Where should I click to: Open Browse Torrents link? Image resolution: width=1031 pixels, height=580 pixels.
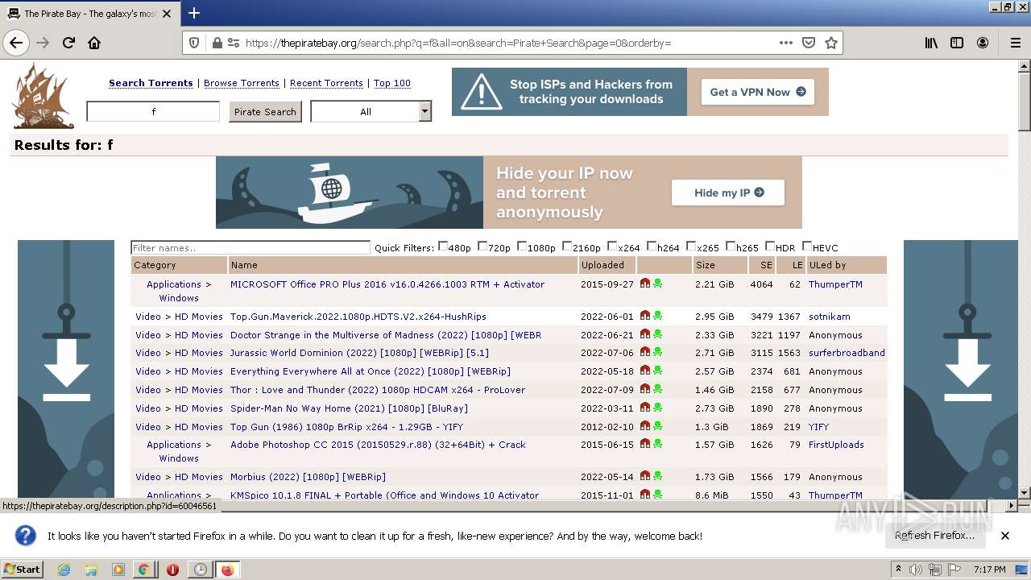242,83
